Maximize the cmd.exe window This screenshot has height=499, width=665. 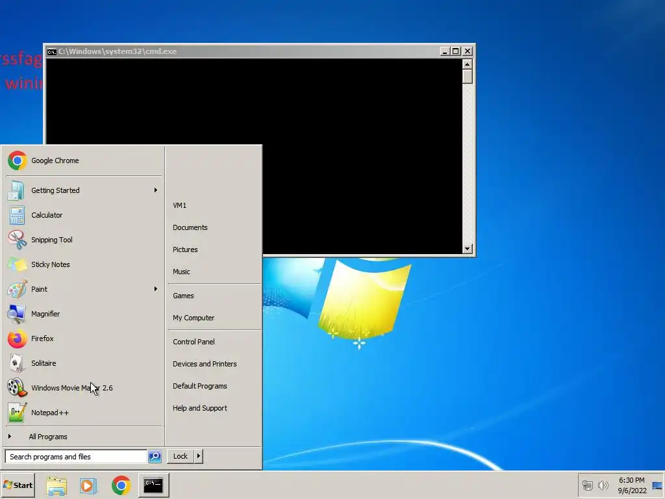point(455,51)
